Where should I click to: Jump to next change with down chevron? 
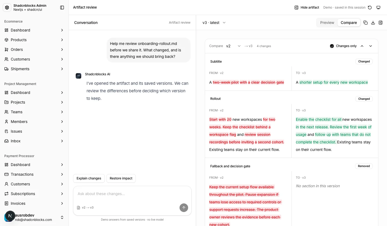pos(371,46)
